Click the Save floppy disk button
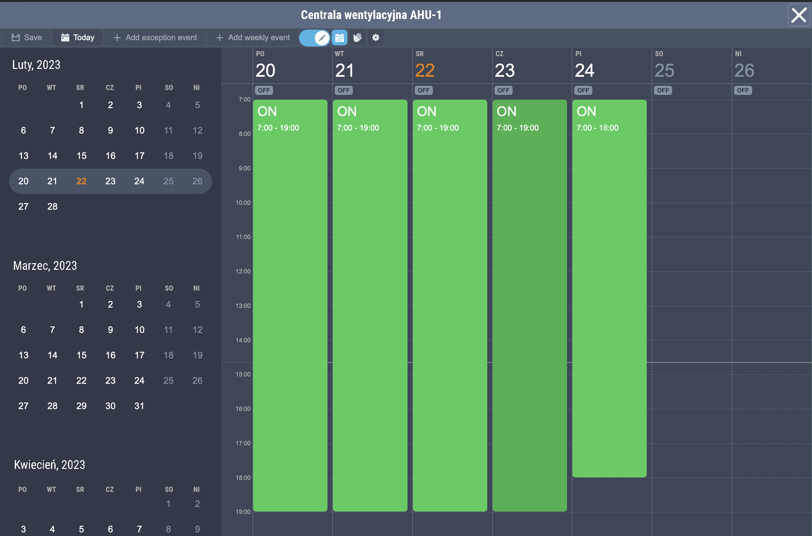The image size is (812, 536). (x=27, y=37)
